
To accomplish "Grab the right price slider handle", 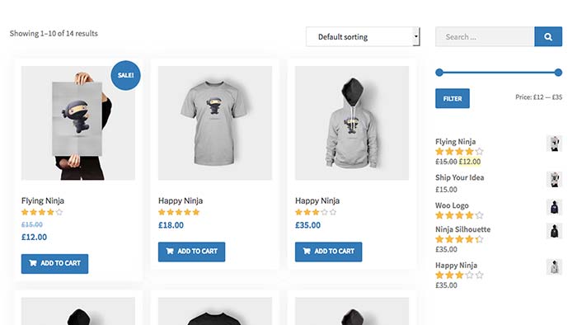I will (558, 73).
